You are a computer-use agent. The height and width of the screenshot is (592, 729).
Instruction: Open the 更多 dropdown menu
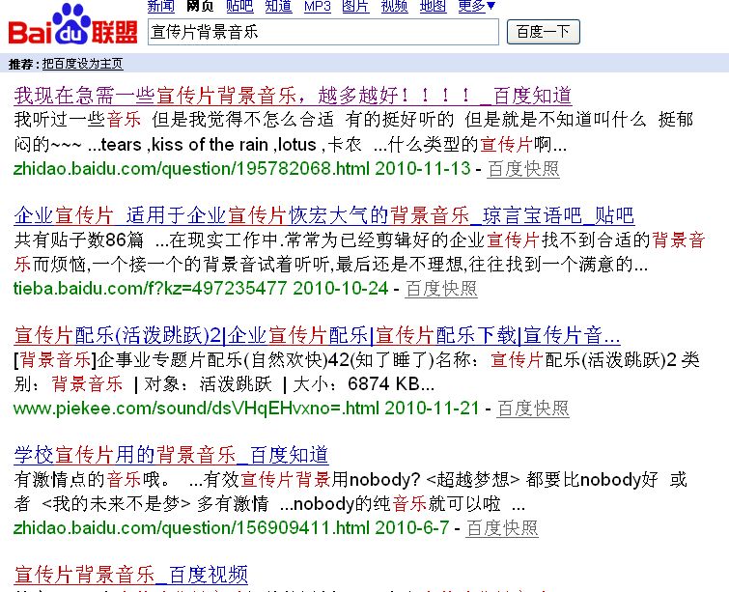pyautogui.click(x=476, y=7)
